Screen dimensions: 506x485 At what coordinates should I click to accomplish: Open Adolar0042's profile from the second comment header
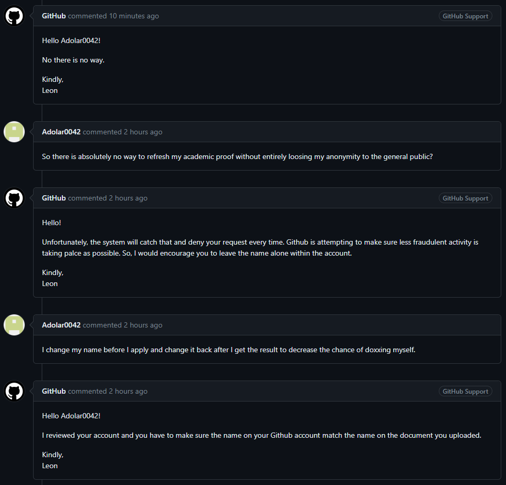click(61, 132)
